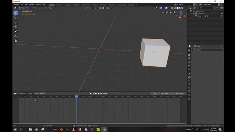
Task: Open the Texture properties checker tab
Action: pos(189,99)
